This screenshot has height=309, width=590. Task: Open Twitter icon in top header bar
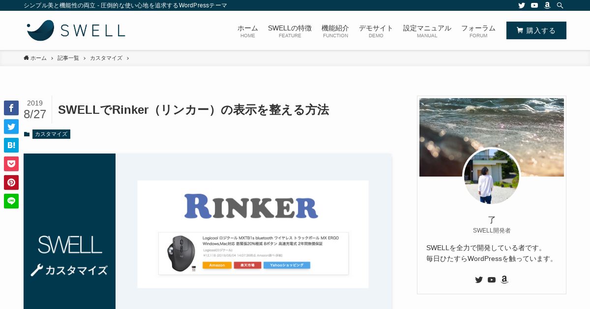522,5
